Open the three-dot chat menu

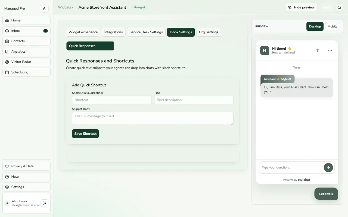point(330,50)
